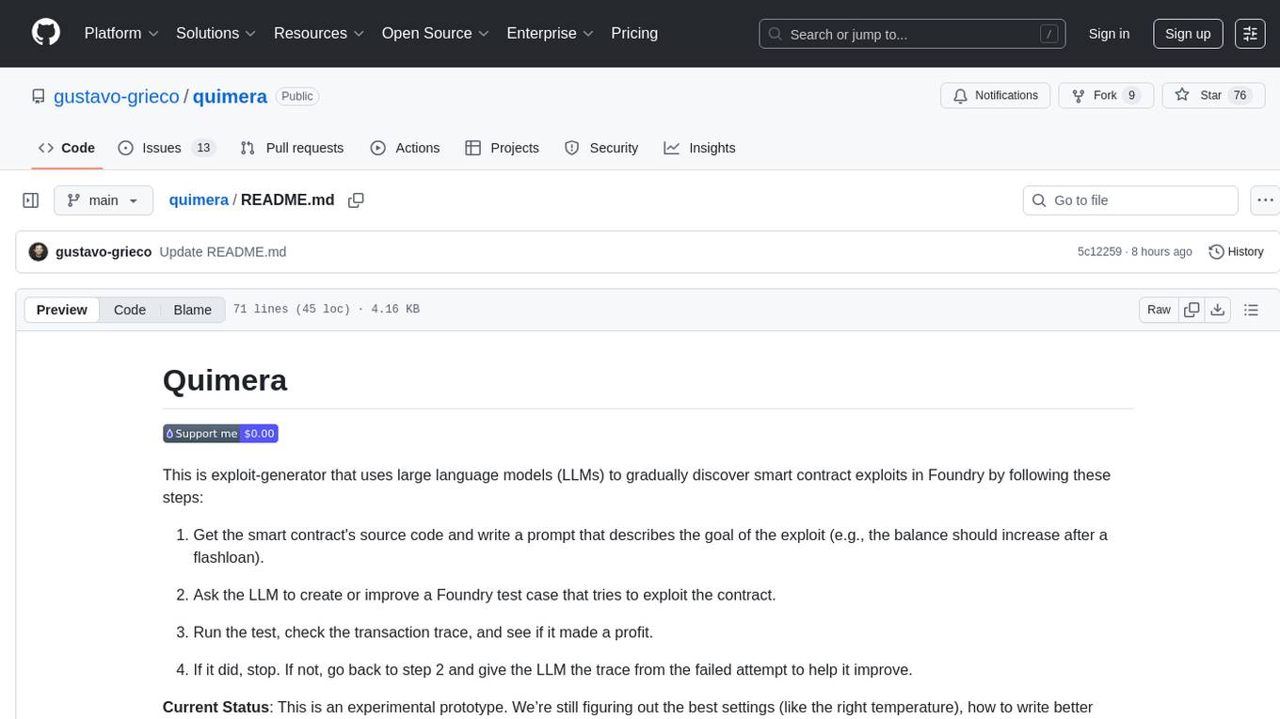Switch to the Code tab
This screenshot has width=1280, height=719.
(x=67, y=148)
